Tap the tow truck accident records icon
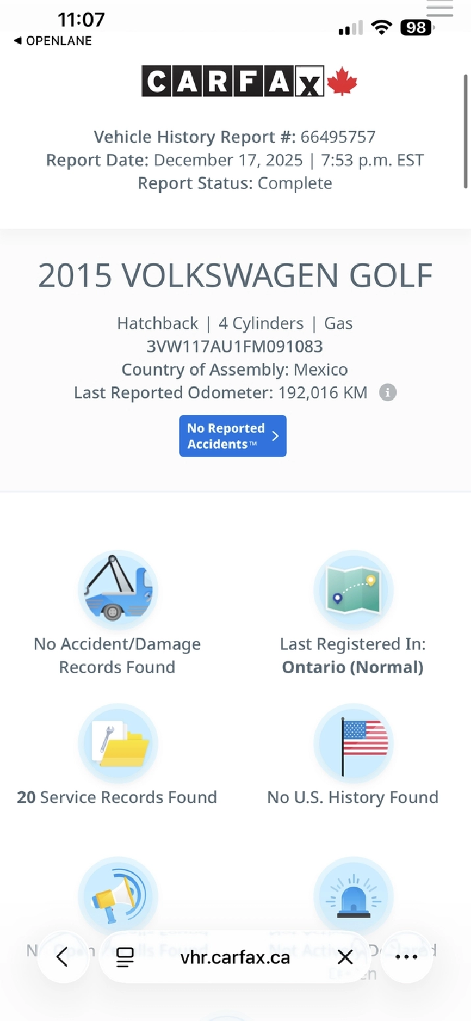The image size is (471, 1021). click(118, 590)
